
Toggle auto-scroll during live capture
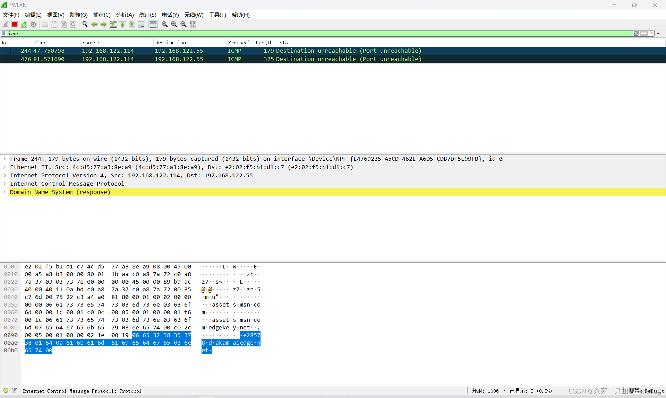pos(141,24)
